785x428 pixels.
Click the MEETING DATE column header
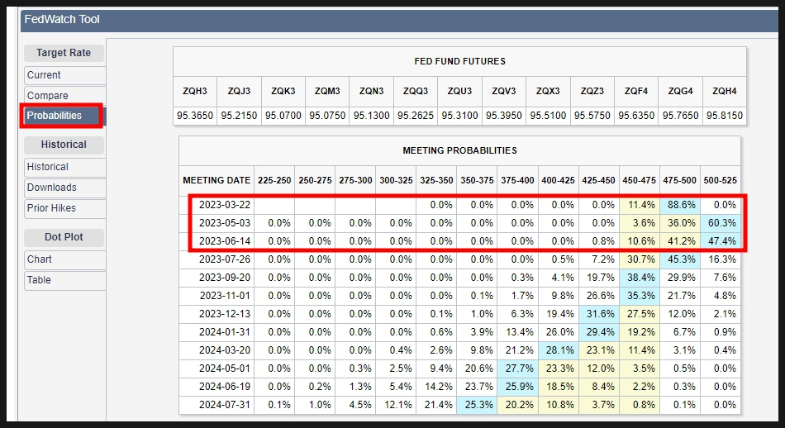pos(216,181)
